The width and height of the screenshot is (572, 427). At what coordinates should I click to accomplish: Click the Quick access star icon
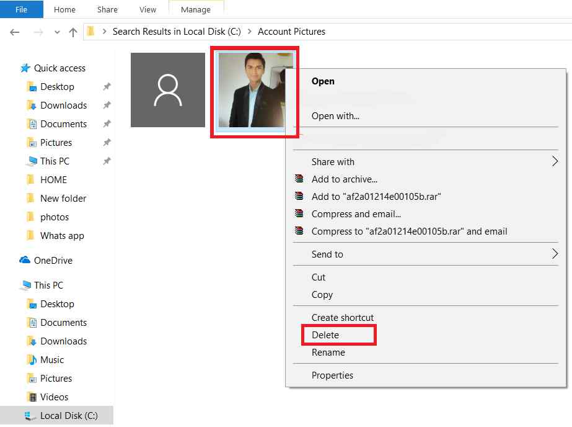[x=26, y=68]
